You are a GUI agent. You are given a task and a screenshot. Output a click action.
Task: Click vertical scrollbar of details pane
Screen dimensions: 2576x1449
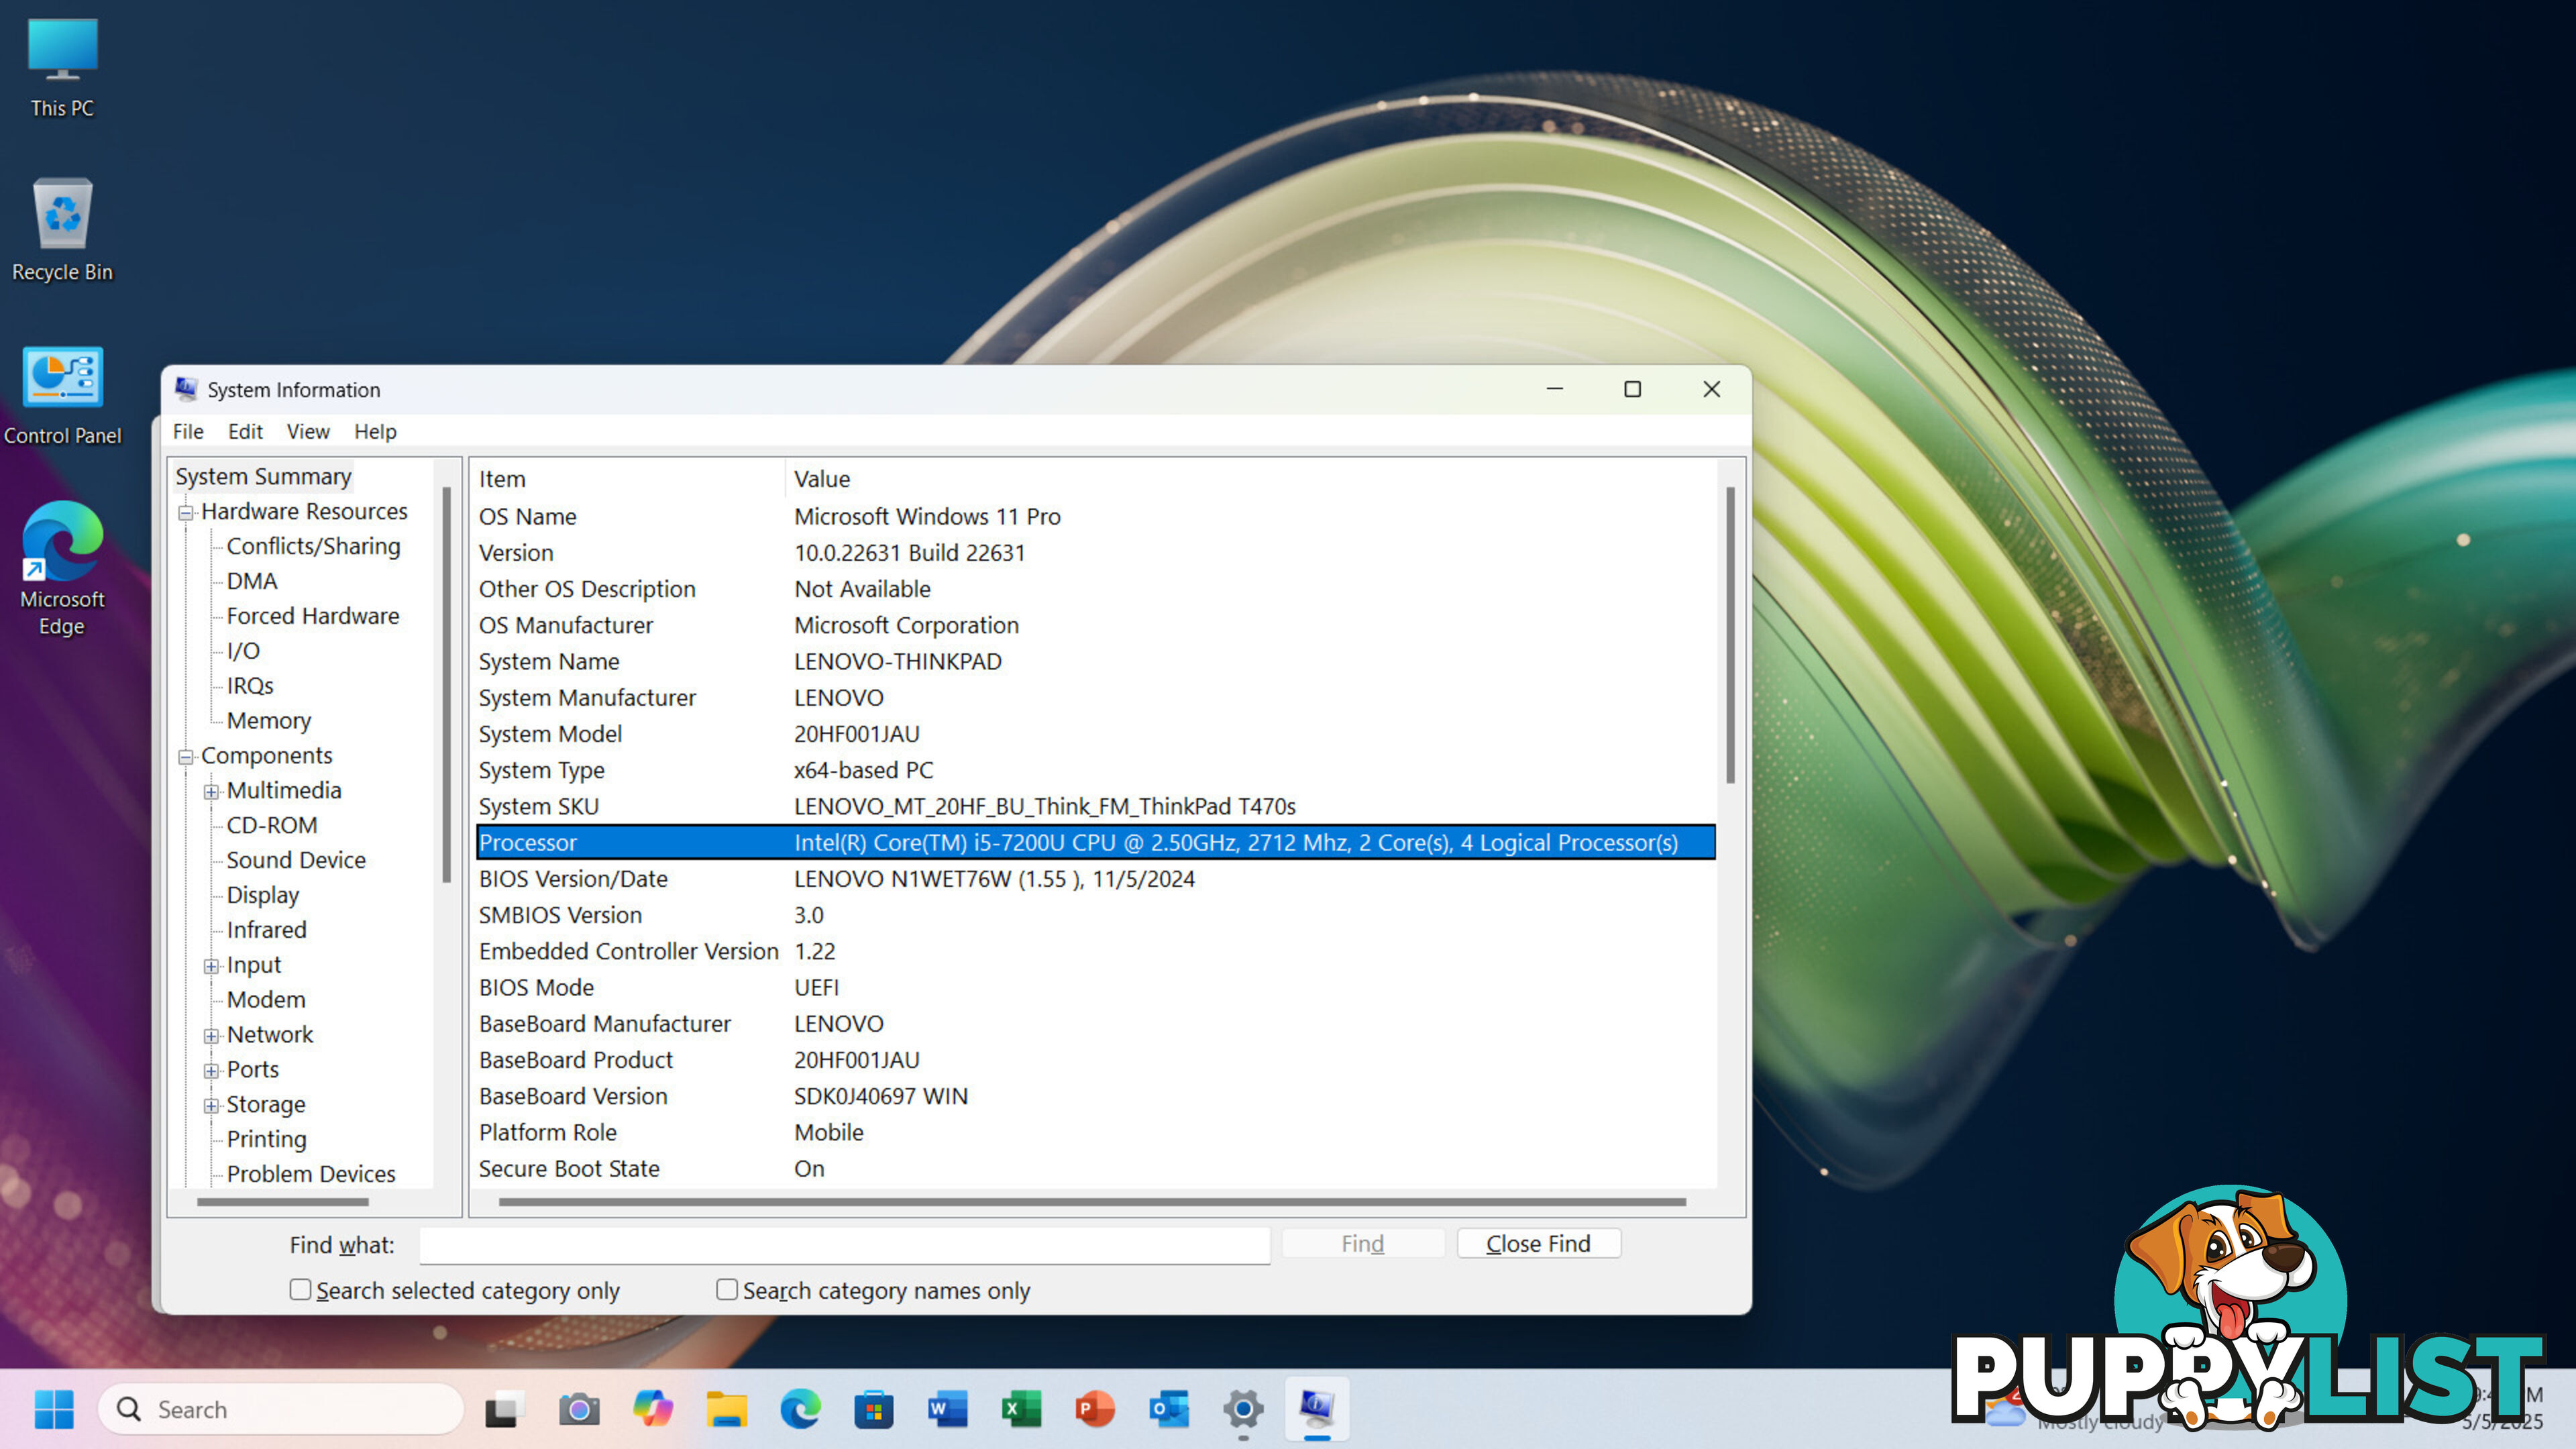click(1730, 635)
